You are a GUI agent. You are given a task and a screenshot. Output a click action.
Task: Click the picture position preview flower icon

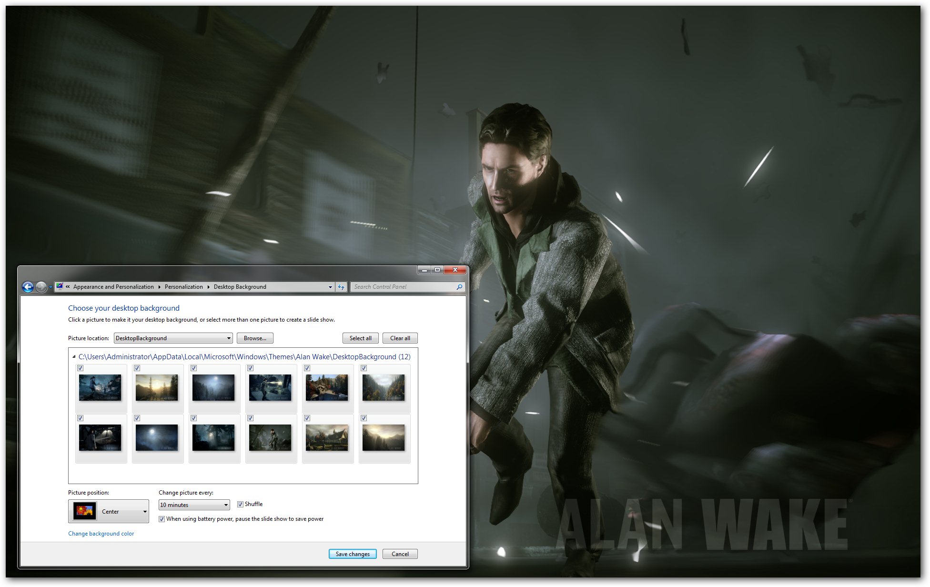coord(84,511)
